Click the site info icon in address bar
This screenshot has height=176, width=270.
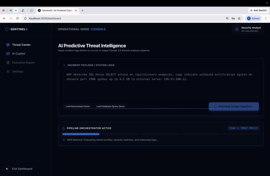click(x=25, y=18)
